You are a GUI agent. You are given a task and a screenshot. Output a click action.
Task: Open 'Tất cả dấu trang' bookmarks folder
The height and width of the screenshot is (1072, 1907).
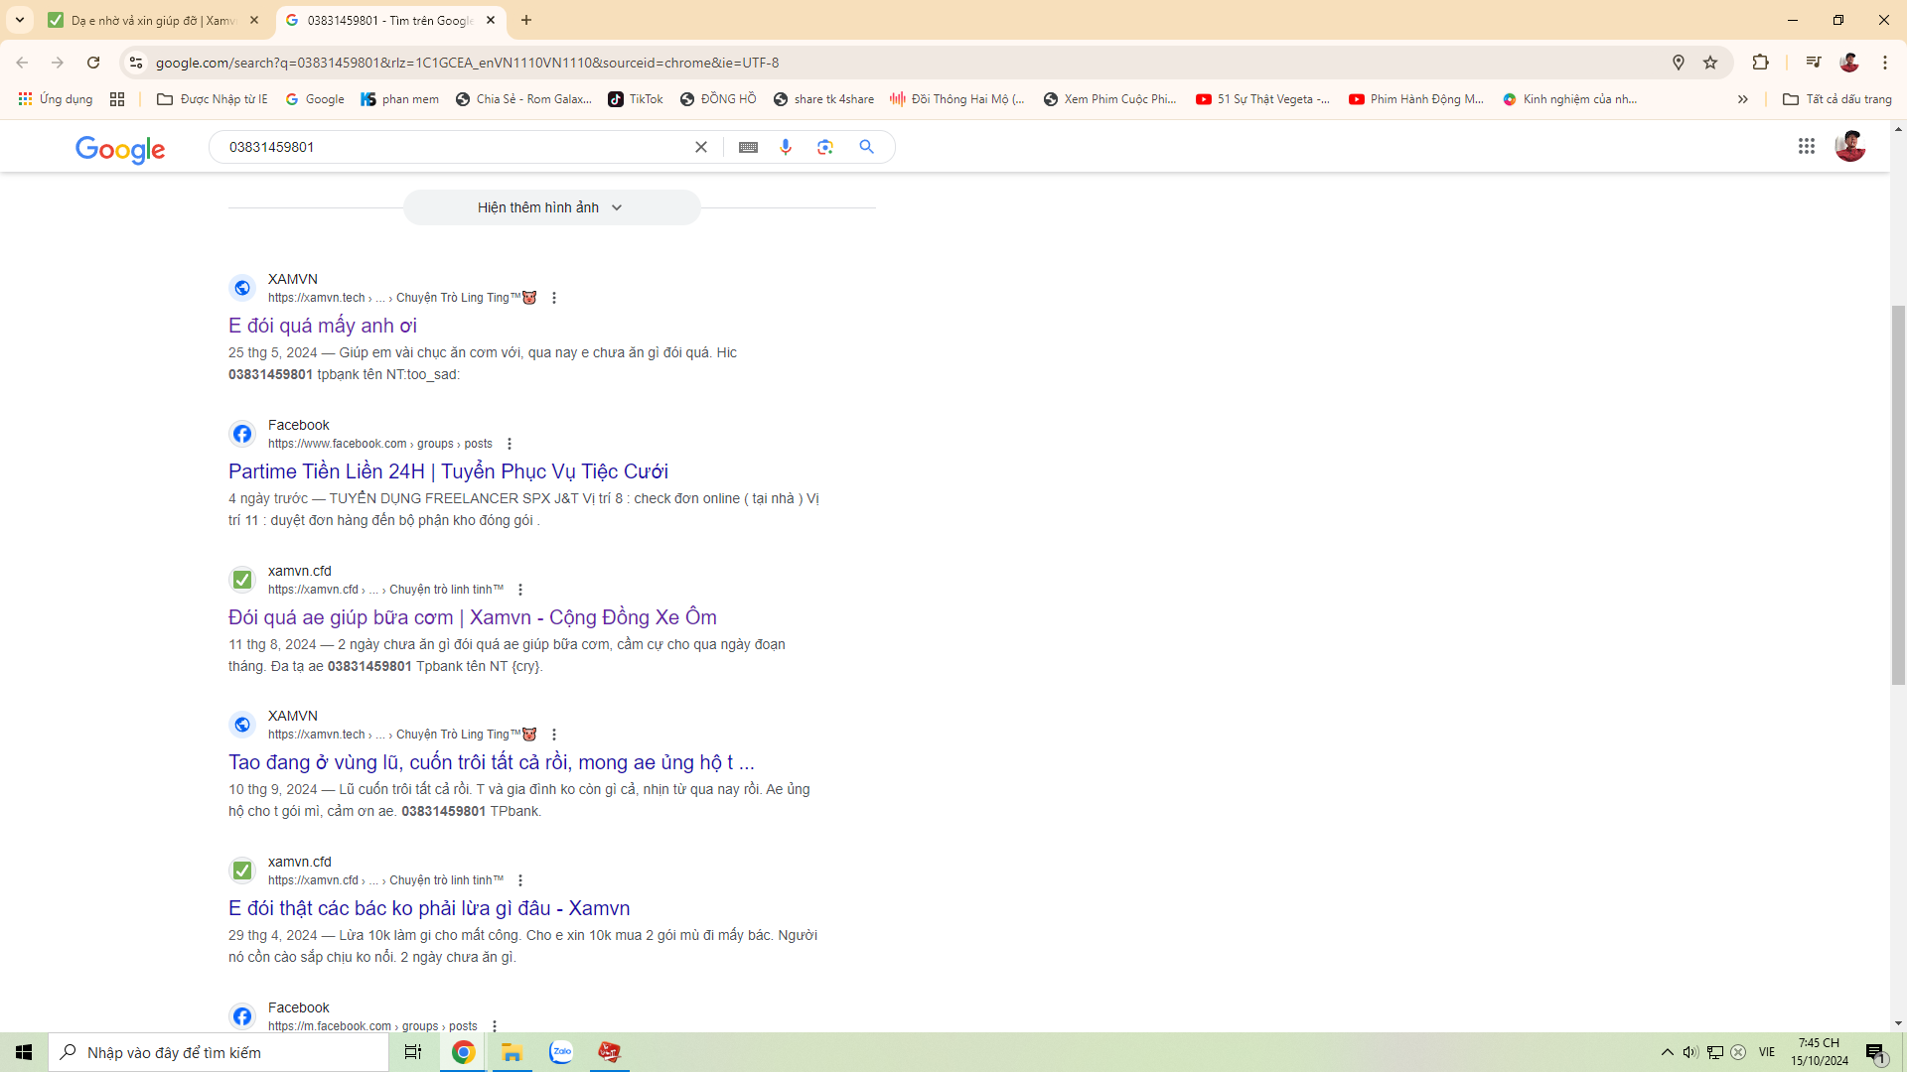(x=1837, y=99)
